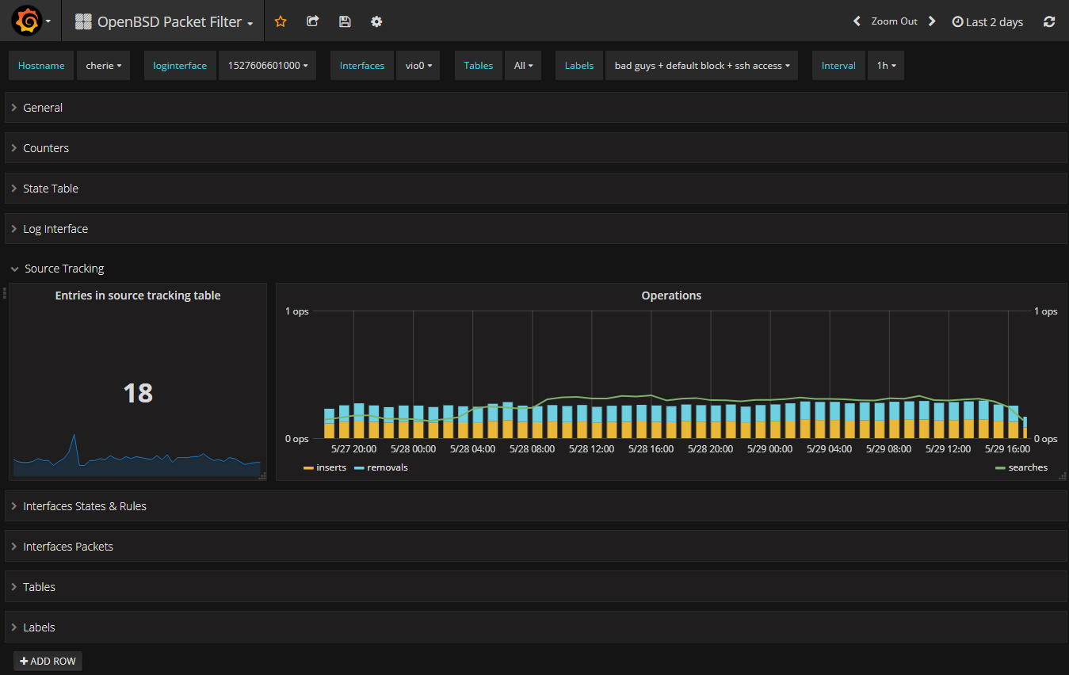Click the share dashboard icon
This screenshot has width=1069, height=675.
pyautogui.click(x=312, y=21)
